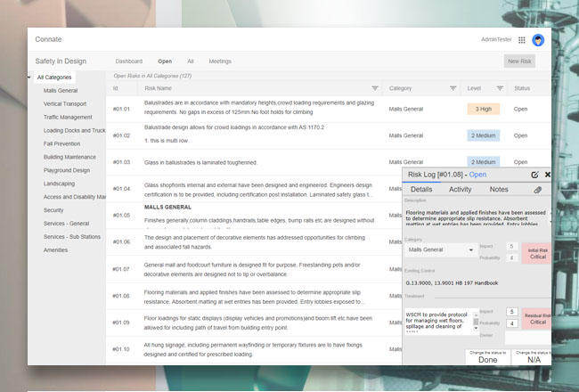Select the 2 Medium badge of row #01.02
The width and height of the screenshot is (579, 392).
(x=484, y=135)
